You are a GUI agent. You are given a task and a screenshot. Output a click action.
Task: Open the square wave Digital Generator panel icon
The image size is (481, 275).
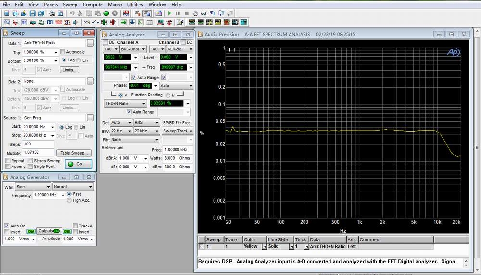coord(24,23)
